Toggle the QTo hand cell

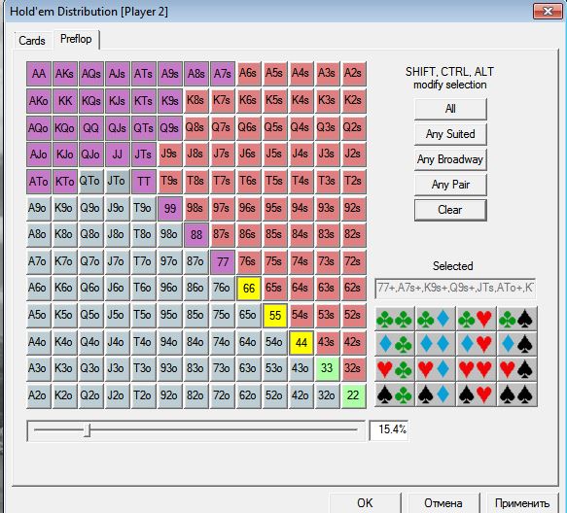tap(91, 181)
